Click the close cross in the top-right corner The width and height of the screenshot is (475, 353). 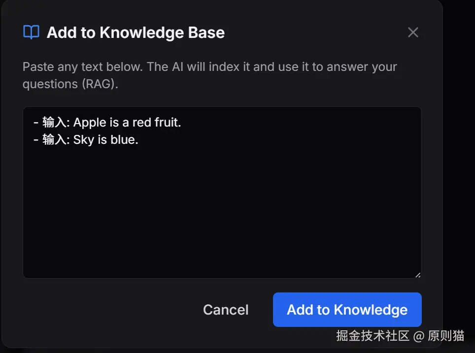point(413,32)
